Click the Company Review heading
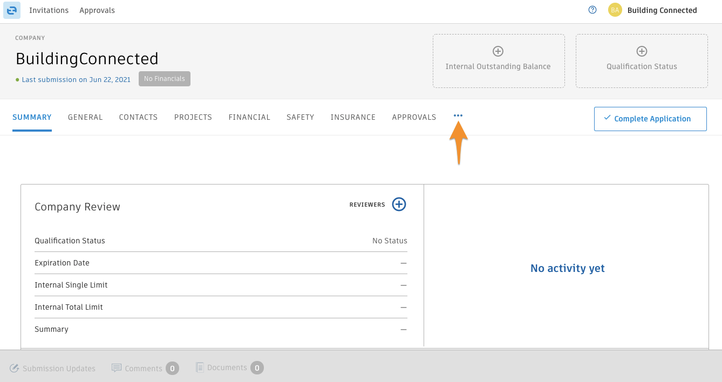The height and width of the screenshot is (382, 722). pyautogui.click(x=78, y=207)
